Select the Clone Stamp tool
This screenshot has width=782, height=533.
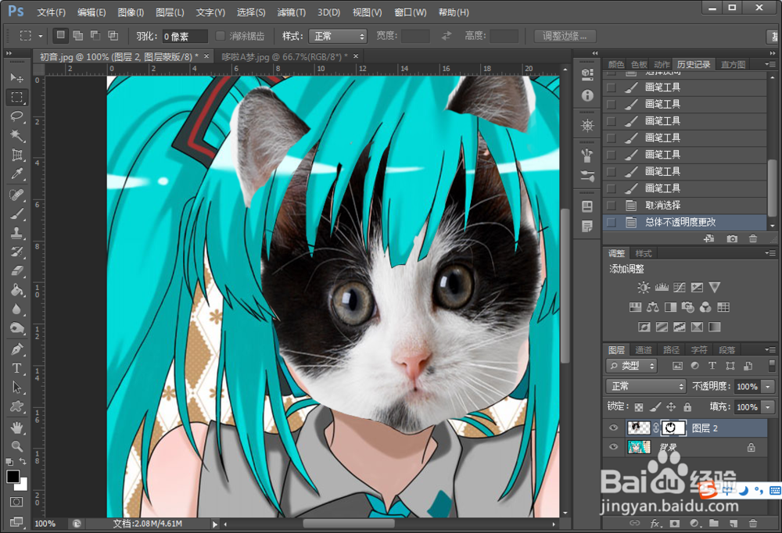[16, 233]
